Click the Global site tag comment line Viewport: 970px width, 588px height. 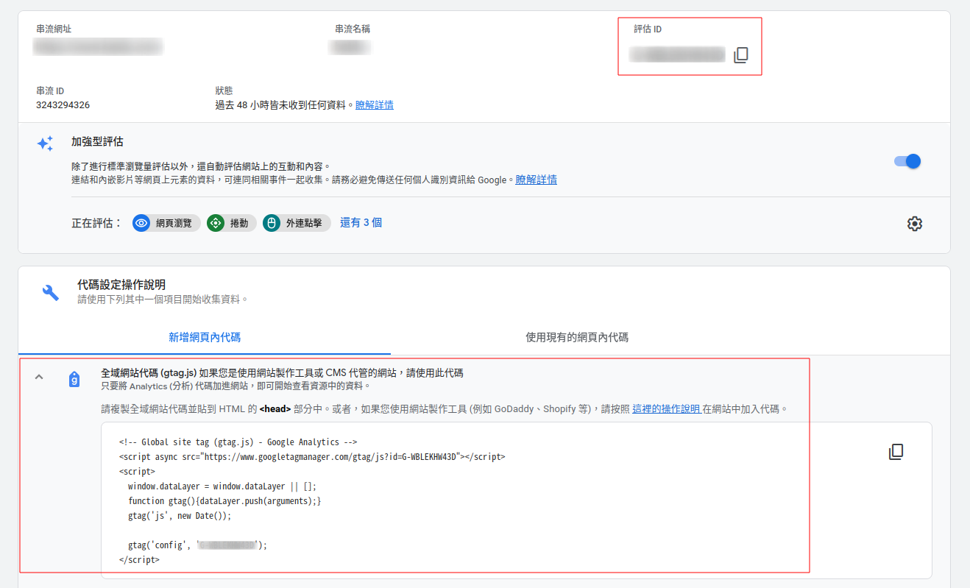(238, 442)
